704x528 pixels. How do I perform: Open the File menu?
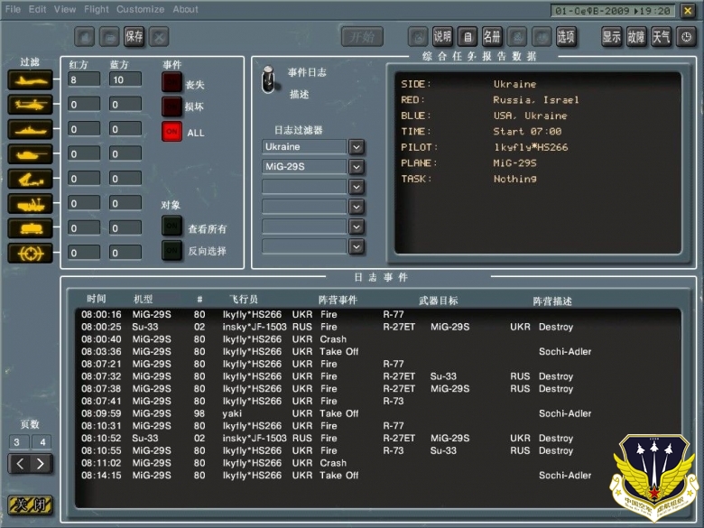tap(13, 9)
